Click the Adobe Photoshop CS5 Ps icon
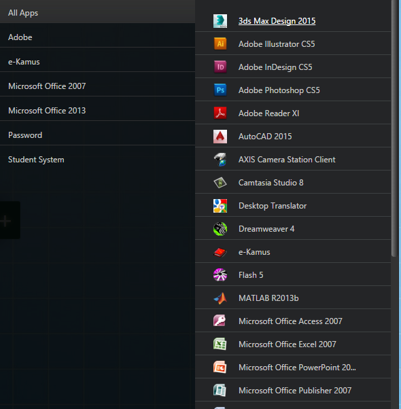 tap(220, 90)
